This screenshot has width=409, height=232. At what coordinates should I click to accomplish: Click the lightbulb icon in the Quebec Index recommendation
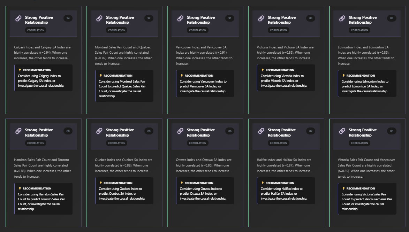tap(101, 183)
